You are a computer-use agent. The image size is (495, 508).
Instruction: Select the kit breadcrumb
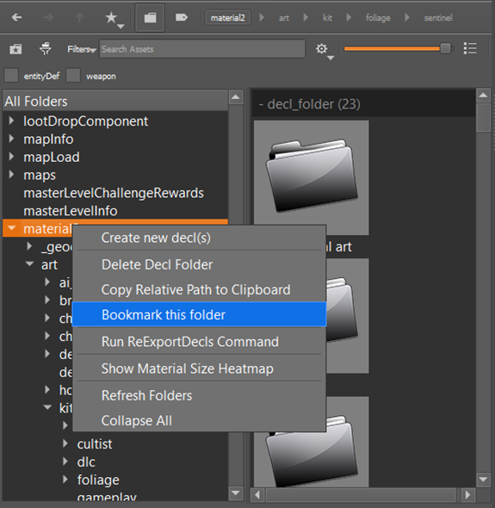(x=327, y=18)
